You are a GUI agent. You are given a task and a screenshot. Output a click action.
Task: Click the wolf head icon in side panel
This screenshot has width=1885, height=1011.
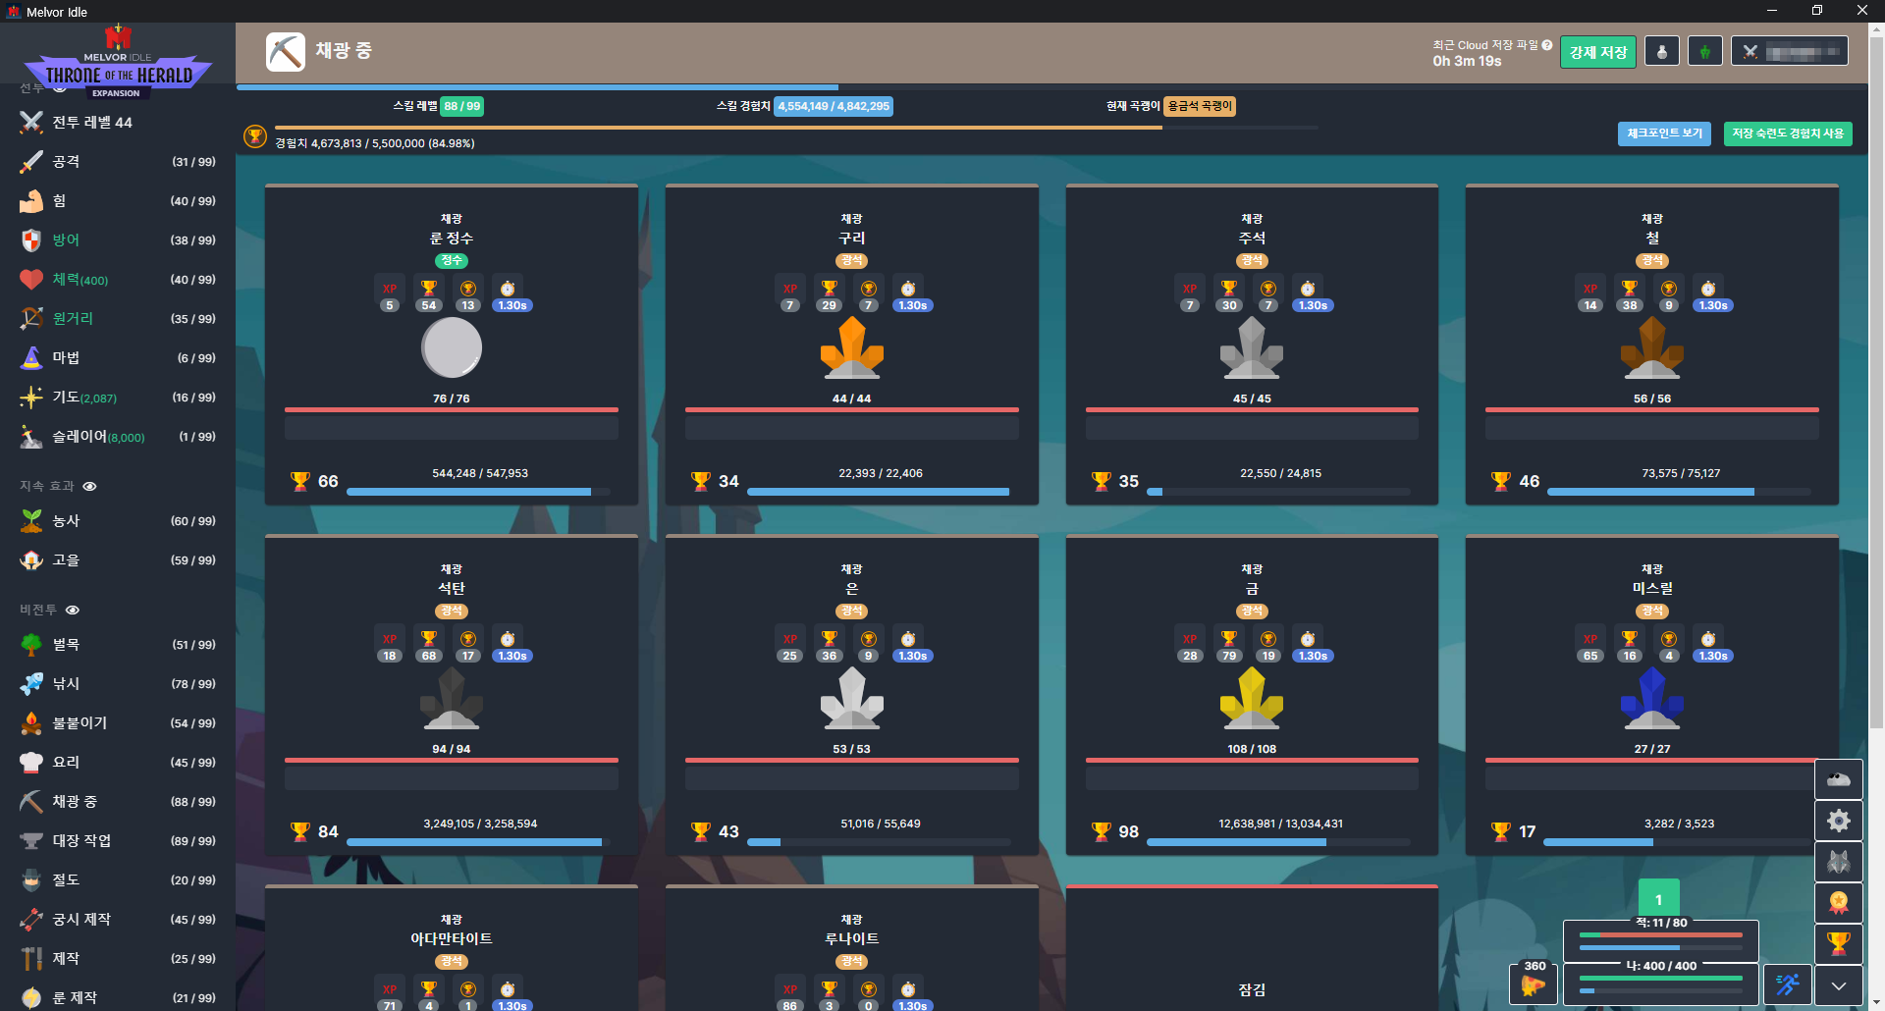[x=1839, y=862]
